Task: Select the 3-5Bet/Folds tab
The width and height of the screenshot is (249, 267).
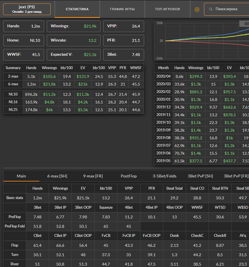Action: [x=164, y=176]
